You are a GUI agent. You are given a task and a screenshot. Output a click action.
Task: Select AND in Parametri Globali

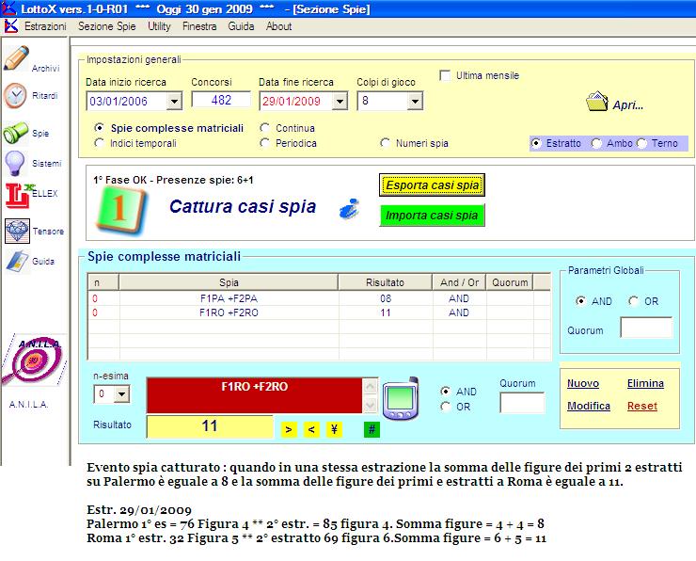[580, 301]
